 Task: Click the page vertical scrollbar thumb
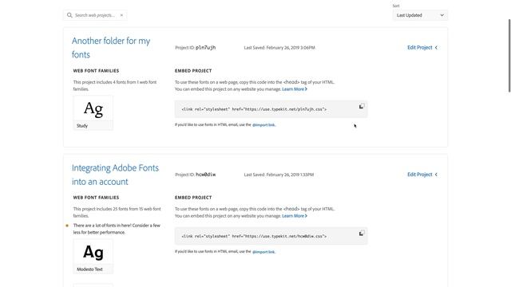pyautogui.click(x=509, y=56)
